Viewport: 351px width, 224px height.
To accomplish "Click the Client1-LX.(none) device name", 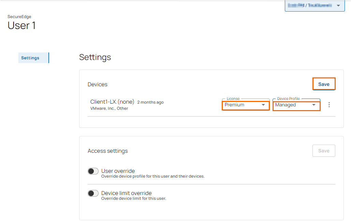I will tap(112, 102).
